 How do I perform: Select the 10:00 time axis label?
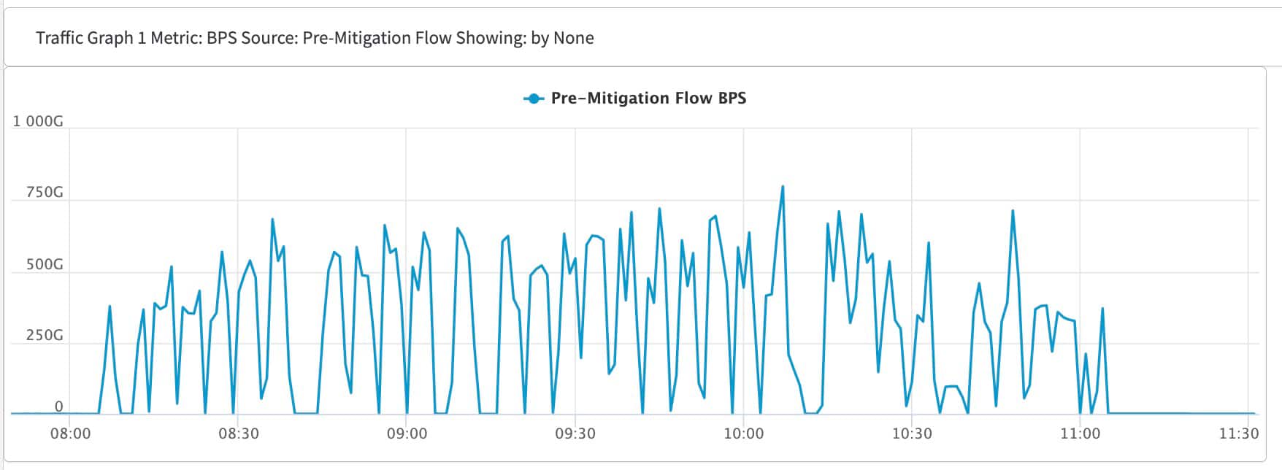coord(743,434)
